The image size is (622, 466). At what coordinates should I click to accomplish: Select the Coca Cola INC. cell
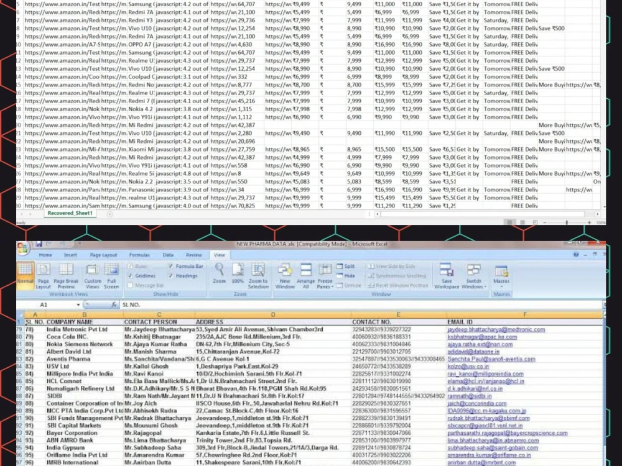coord(84,337)
